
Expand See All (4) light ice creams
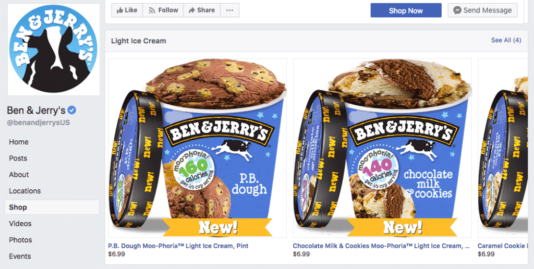[506, 40]
